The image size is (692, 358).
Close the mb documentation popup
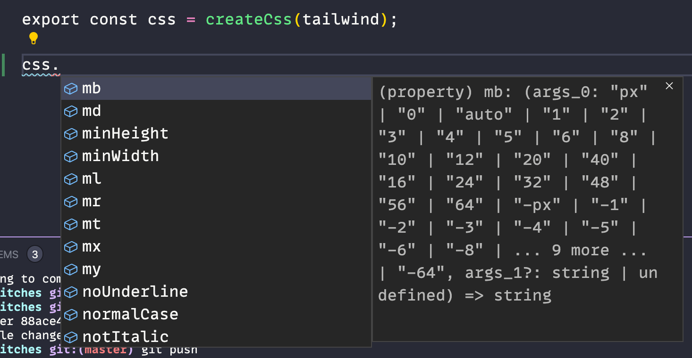pos(669,86)
